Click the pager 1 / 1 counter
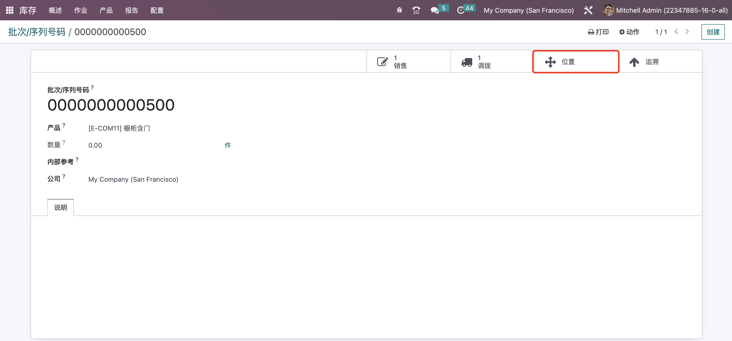 (x=661, y=32)
